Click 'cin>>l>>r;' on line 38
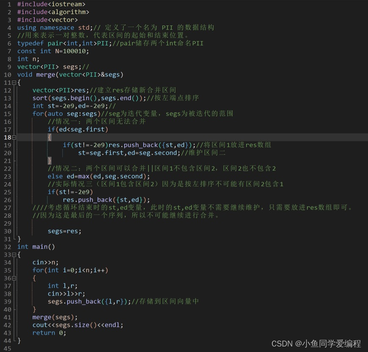 [66, 294]
